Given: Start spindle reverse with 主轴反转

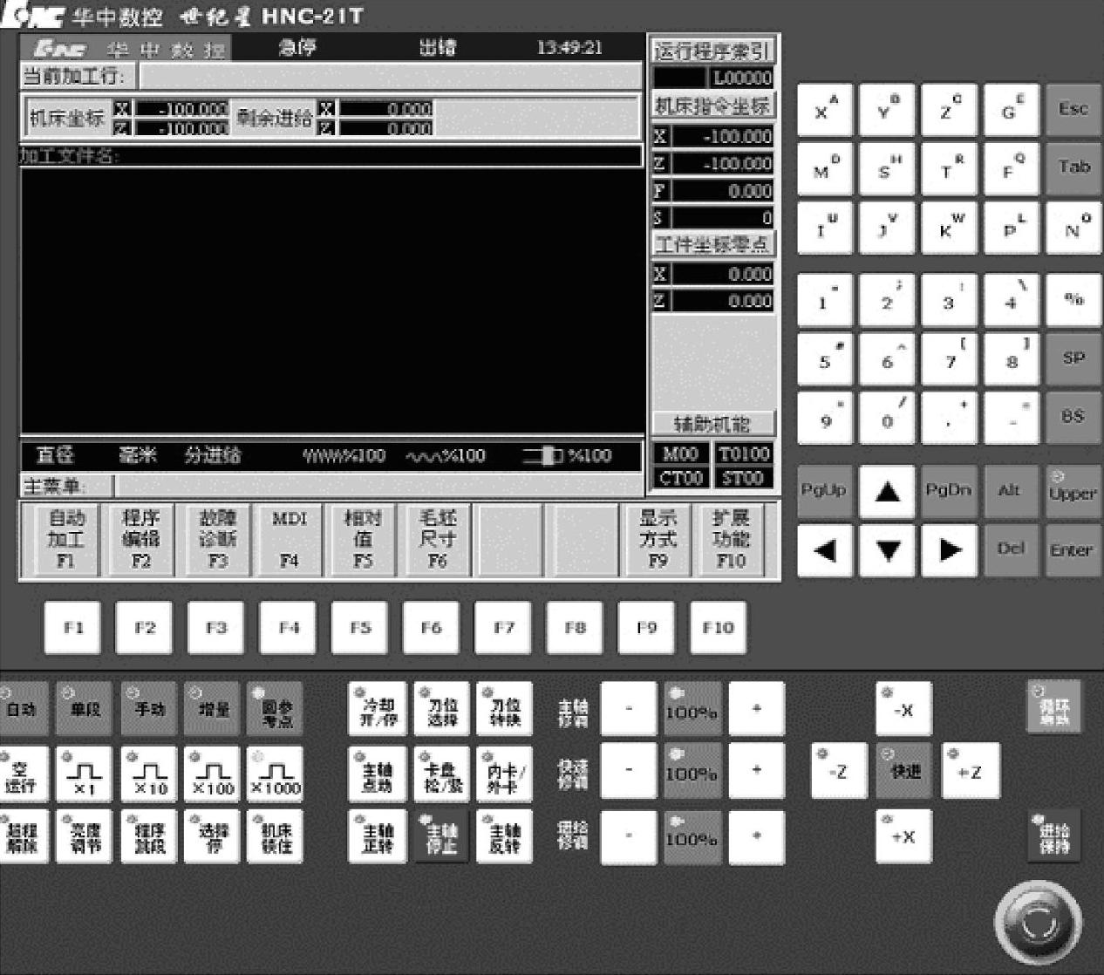Looking at the screenshot, I should (x=505, y=837).
